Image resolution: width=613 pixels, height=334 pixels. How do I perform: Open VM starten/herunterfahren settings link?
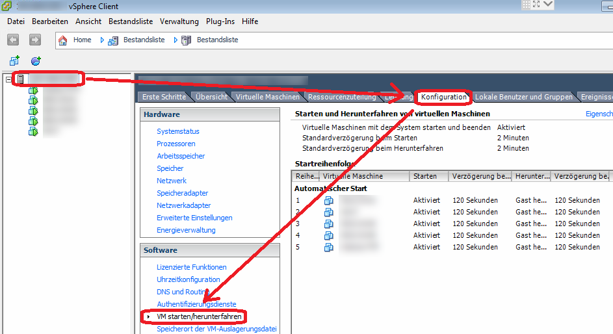tap(199, 316)
